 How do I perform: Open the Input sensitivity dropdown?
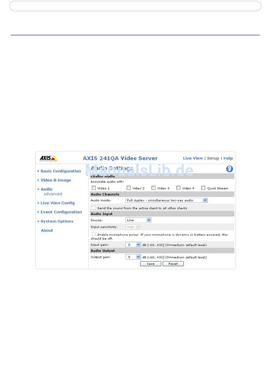pyautogui.click(x=133, y=227)
